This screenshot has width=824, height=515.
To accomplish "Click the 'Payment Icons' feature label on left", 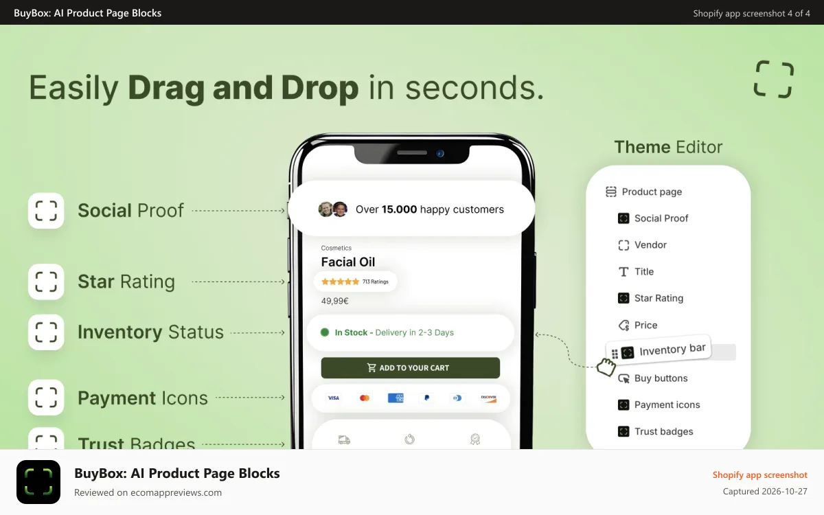I will click(143, 398).
